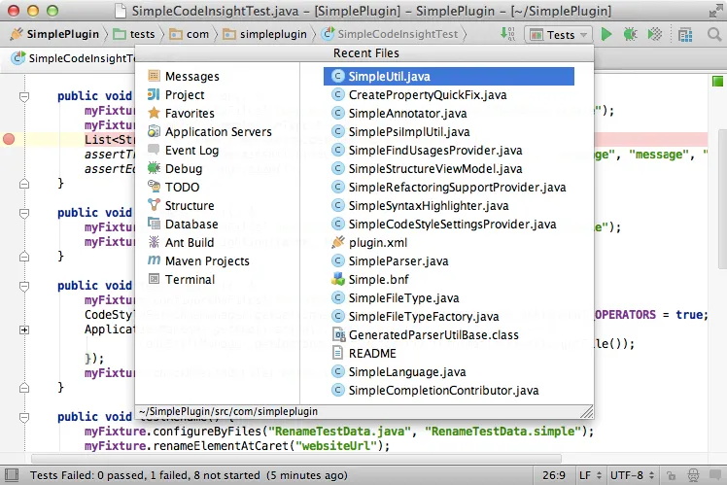
Task: Open Project Structure icon in toolbar
Action: 685,35
